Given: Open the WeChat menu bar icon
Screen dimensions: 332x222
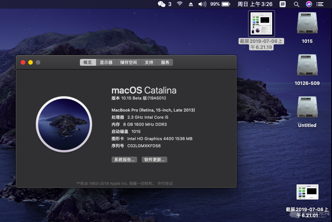Looking at the screenshot, I should 162,4.
